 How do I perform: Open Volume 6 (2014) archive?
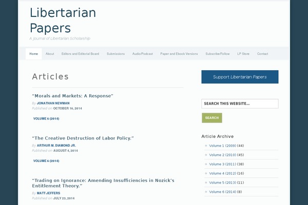pyautogui.click(x=223, y=192)
